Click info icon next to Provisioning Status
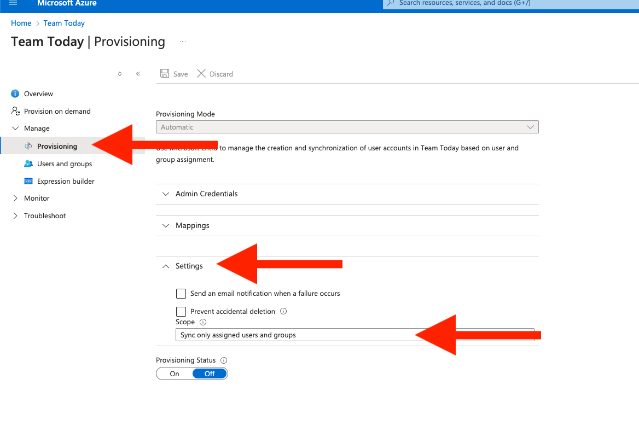639x432 pixels. (224, 360)
